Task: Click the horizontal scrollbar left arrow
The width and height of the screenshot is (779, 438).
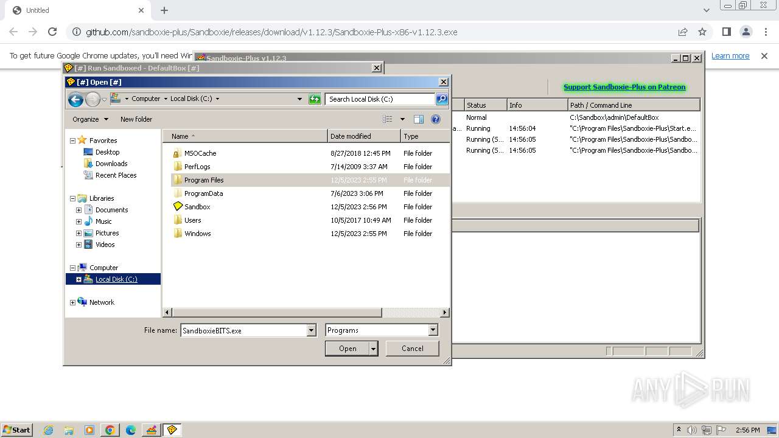Action: [168, 312]
